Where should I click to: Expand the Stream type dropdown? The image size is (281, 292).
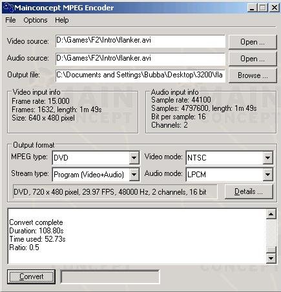coord(134,174)
